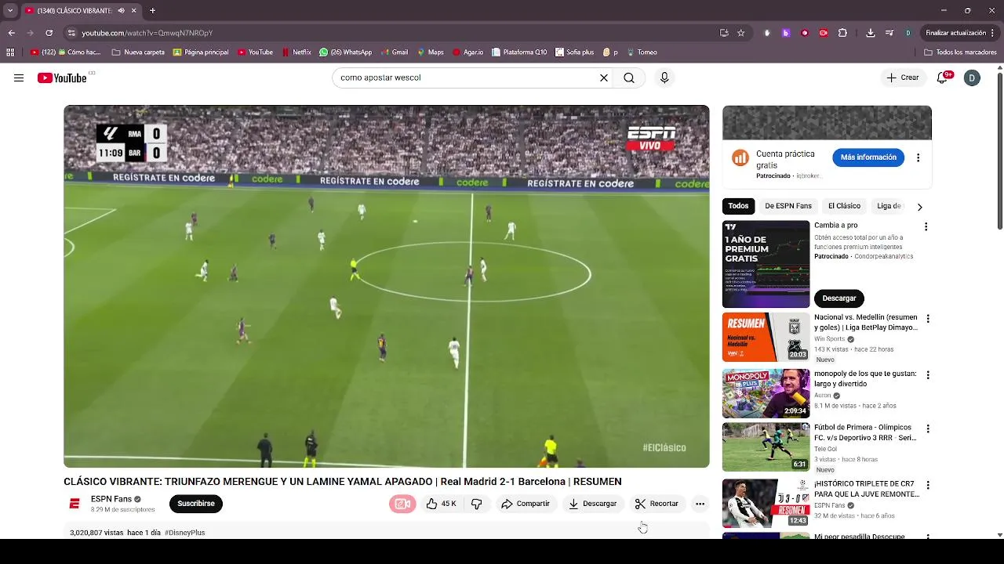Viewport: 1004px width, 564px height.
Task: Open YouTube notifications bell
Action: click(x=942, y=78)
